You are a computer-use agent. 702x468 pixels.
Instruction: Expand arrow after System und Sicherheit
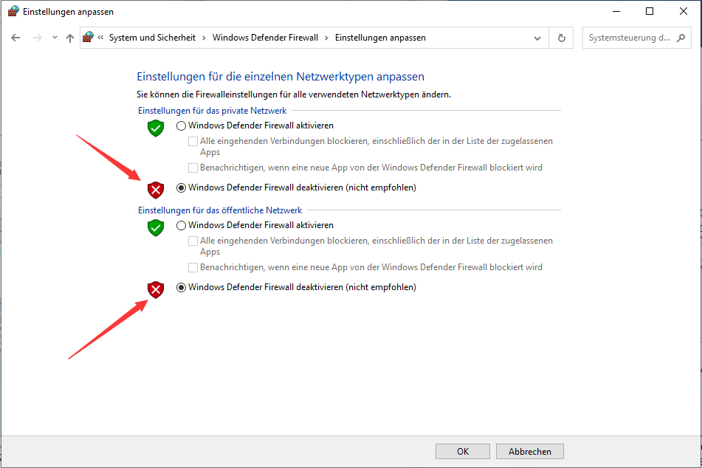tap(204, 38)
